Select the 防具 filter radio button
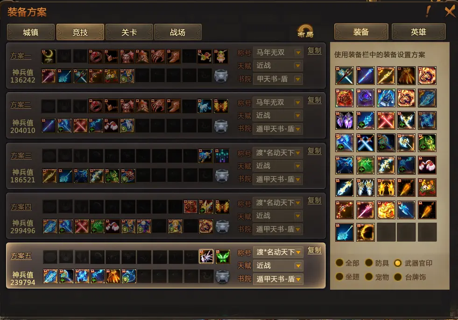Viewport: 458px width, 320px height. tap(369, 263)
